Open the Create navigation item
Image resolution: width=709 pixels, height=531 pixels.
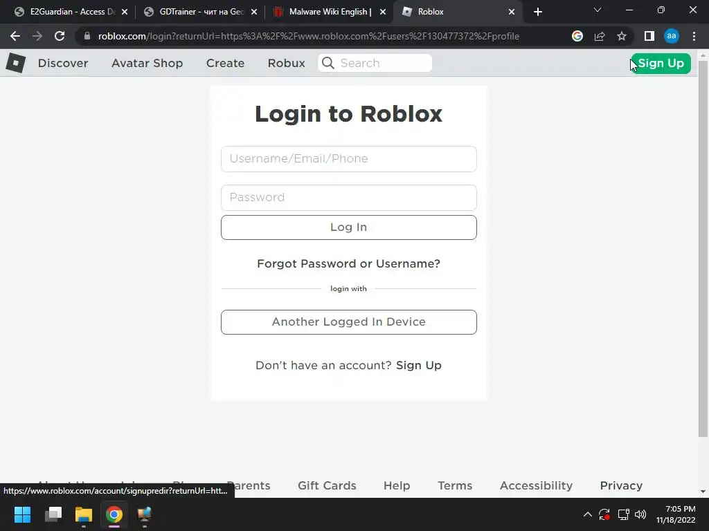225,63
